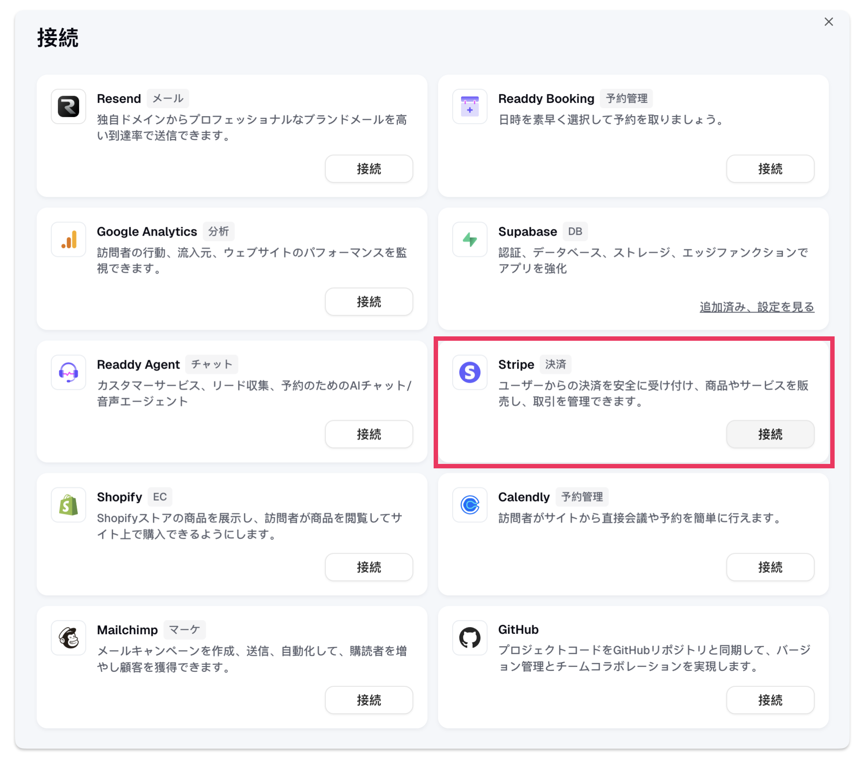
Task: Click the GitHub octocat icon
Action: click(470, 637)
